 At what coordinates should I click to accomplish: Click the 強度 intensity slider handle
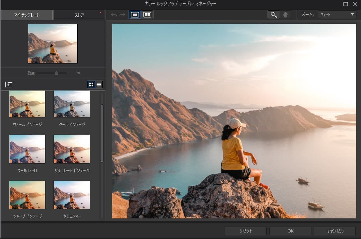[57, 73]
